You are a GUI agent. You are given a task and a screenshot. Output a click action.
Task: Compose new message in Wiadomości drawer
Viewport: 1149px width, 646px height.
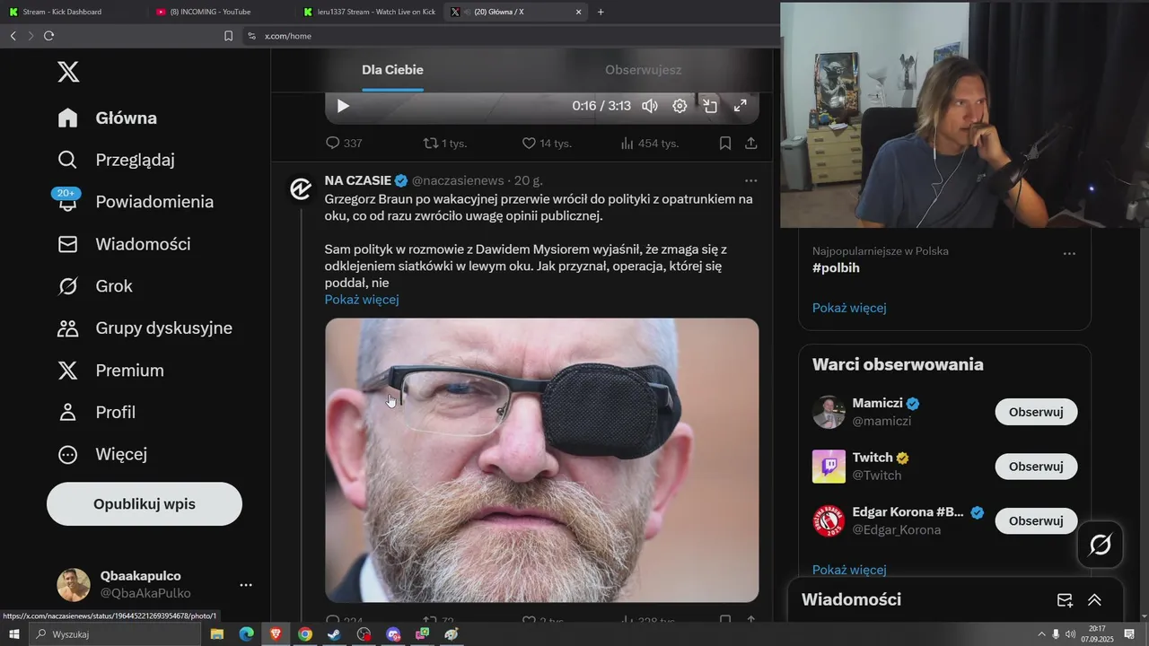tap(1065, 600)
